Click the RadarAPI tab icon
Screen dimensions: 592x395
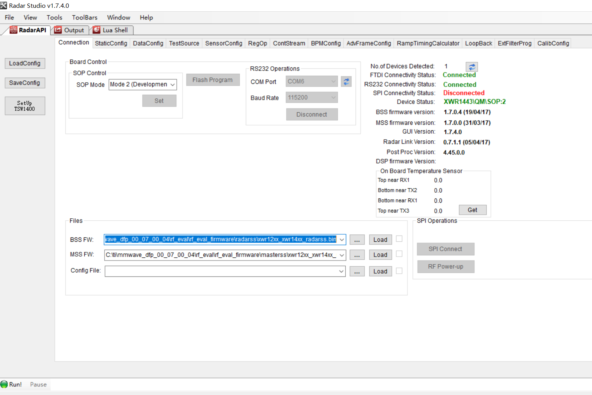pos(14,30)
